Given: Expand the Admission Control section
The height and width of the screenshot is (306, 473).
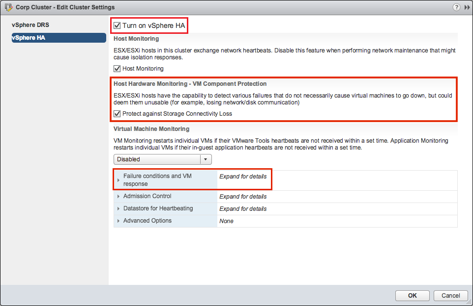Looking at the screenshot, I should tap(118, 197).
